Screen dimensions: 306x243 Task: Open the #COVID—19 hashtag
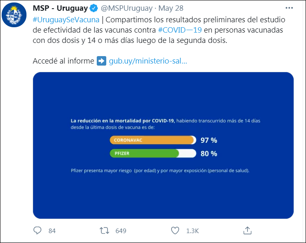(x=180, y=30)
